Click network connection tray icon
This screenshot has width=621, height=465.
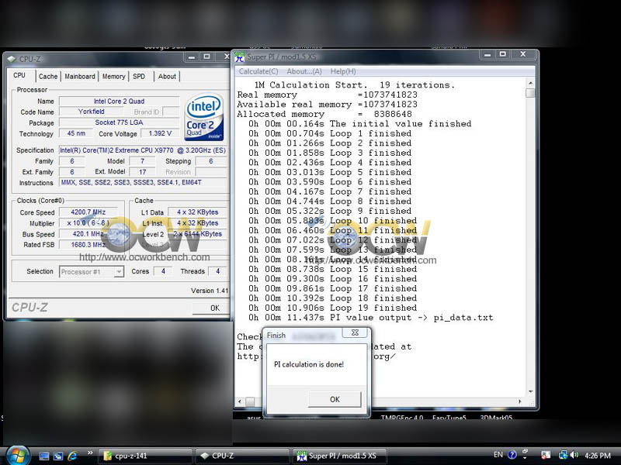563,456
